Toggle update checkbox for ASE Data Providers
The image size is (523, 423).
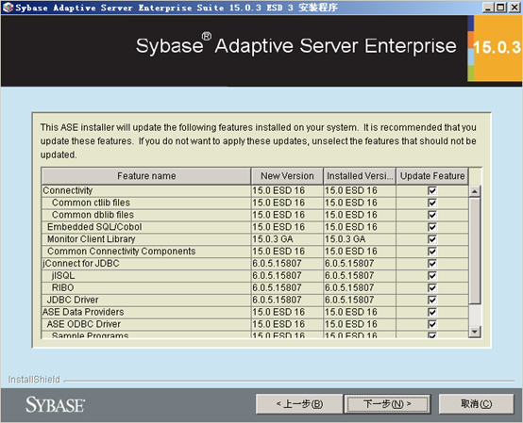coord(432,312)
